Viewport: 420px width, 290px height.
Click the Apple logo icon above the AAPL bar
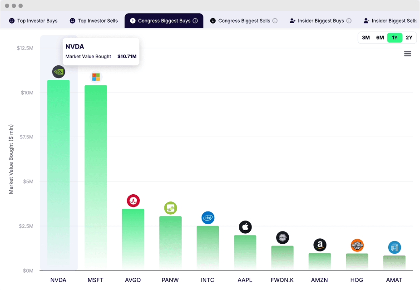point(245,227)
